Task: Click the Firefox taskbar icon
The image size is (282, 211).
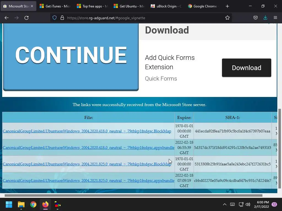Action: click(x=45, y=204)
